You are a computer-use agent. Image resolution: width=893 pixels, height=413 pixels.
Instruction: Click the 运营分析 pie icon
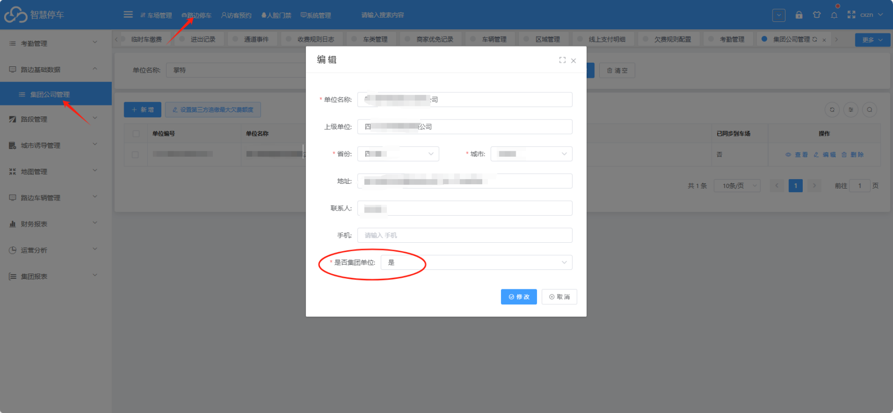pyautogui.click(x=13, y=250)
